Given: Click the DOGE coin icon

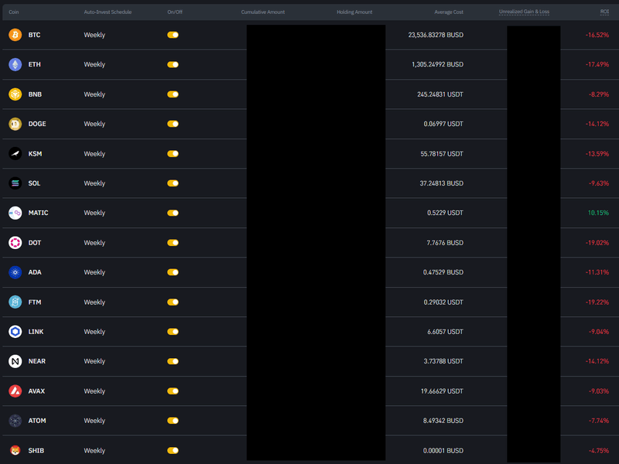Looking at the screenshot, I should [15, 124].
